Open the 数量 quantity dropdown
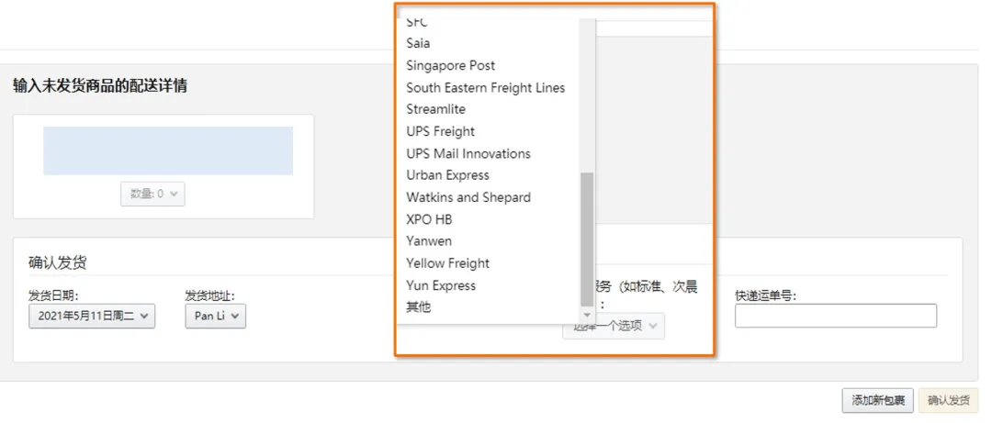992x423 pixels. coord(152,194)
